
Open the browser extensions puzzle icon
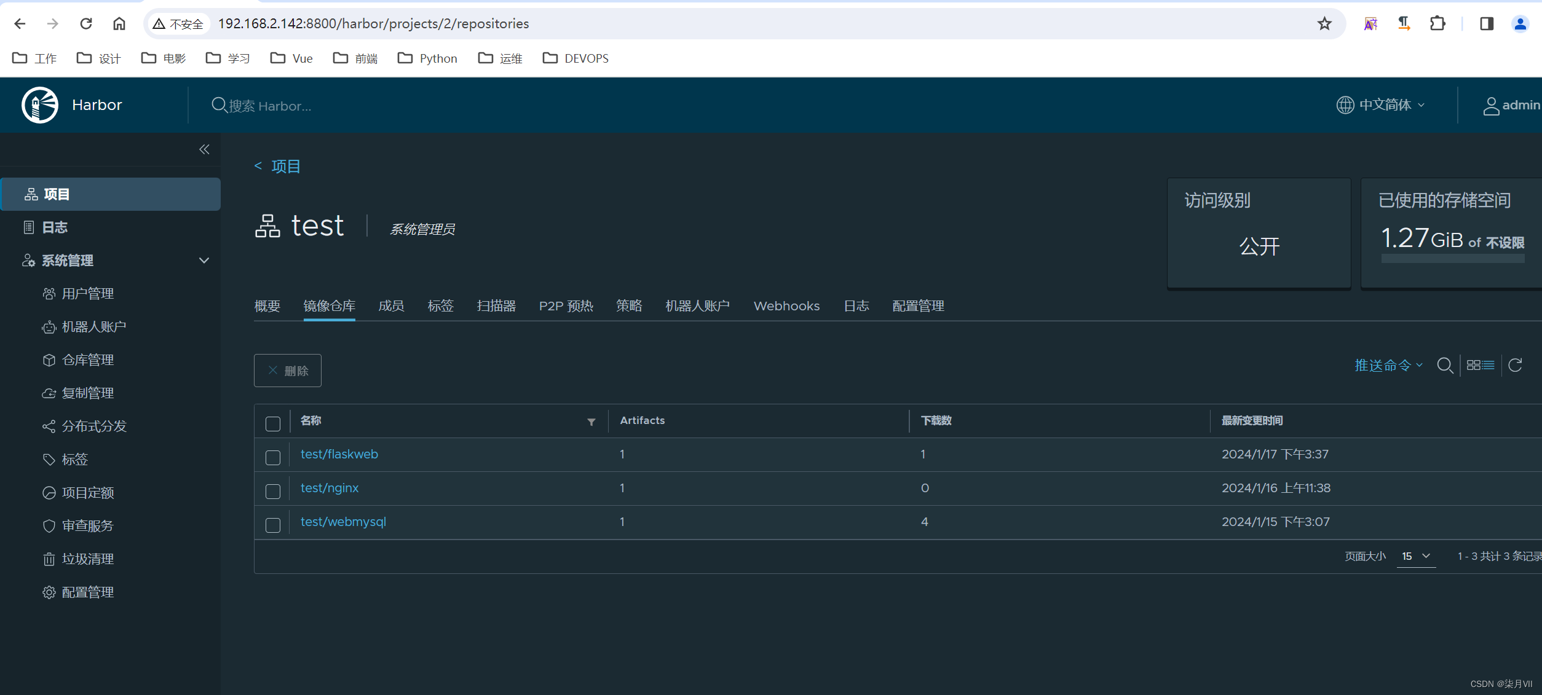1437,23
